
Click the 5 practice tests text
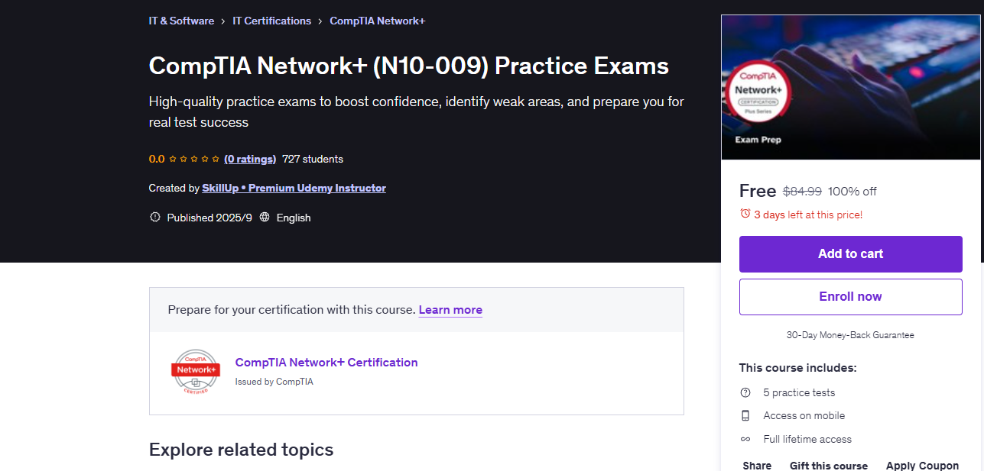point(799,392)
